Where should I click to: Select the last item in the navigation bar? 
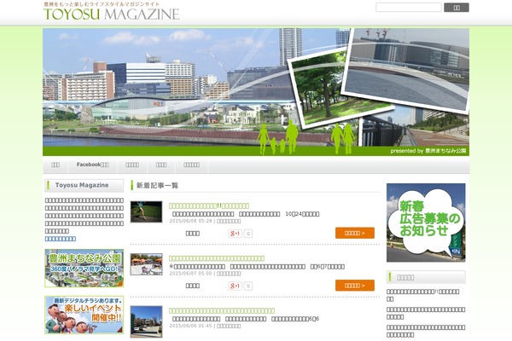(x=191, y=165)
